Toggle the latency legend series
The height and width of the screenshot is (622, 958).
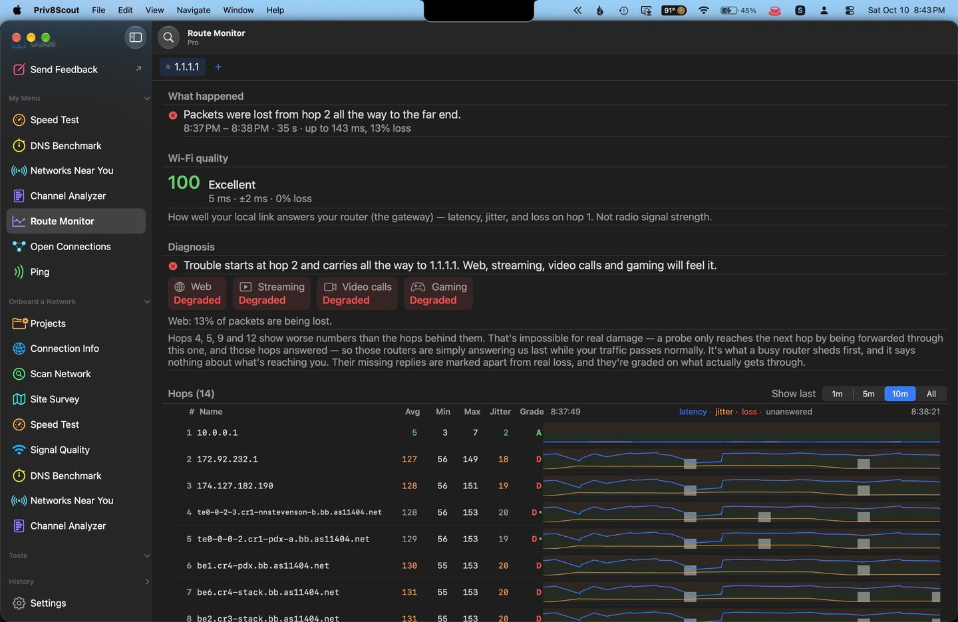pos(693,412)
